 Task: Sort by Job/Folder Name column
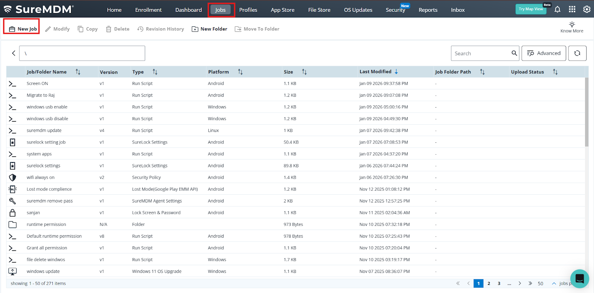click(x=78, y=72)
